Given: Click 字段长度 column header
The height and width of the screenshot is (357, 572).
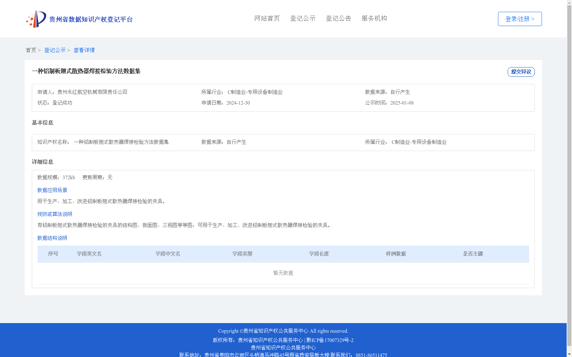Looking at the screenshot, I should point(319,254).
